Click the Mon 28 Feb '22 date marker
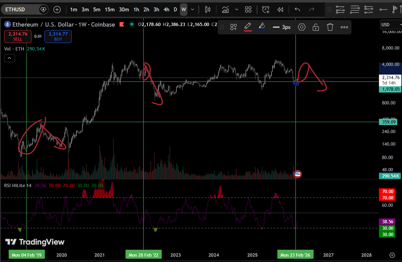The height and width of the screenshot is (262, 402). pos(143,255)
